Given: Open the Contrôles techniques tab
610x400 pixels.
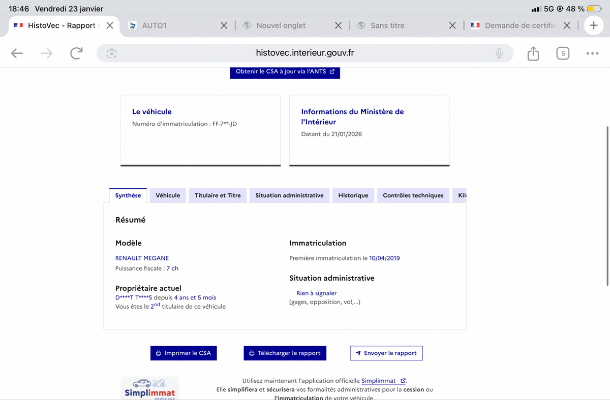Looking at the screenshot, I should [x=413, y=195].
